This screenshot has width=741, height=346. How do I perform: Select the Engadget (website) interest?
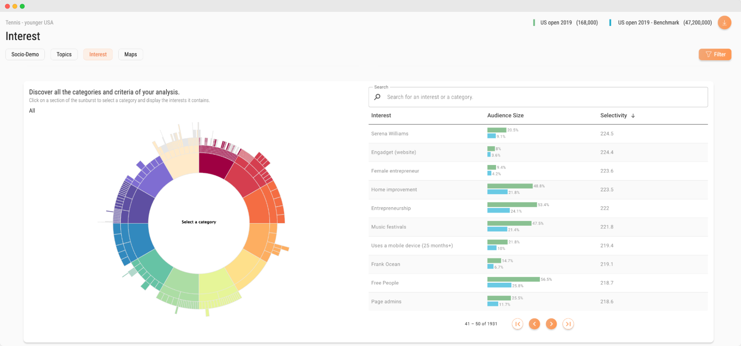click(394, 152)
